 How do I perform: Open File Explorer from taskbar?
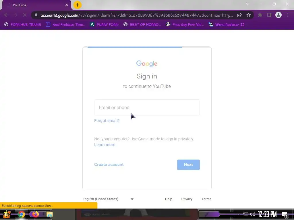click(x=49, y=214)
